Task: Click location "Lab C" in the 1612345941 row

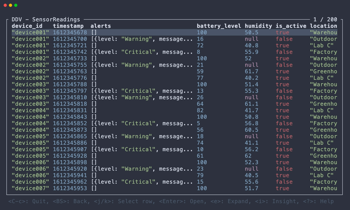Action: coord(322,175)
